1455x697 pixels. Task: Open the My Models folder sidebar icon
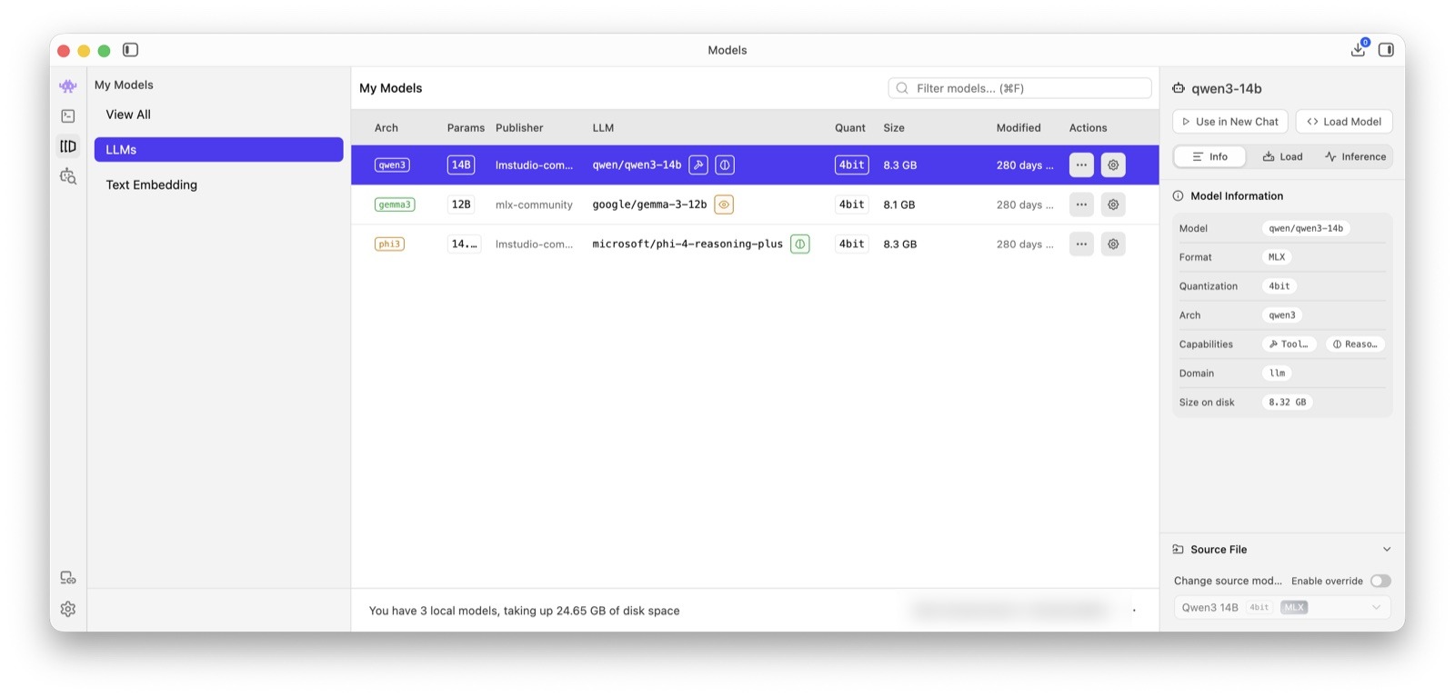click(68, 146)
